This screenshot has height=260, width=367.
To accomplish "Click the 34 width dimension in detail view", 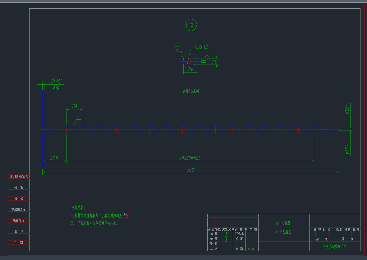I will coord(190,69).
